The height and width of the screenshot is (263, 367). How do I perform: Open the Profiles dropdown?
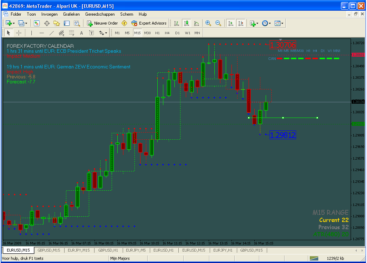click(x=23, y=23)
